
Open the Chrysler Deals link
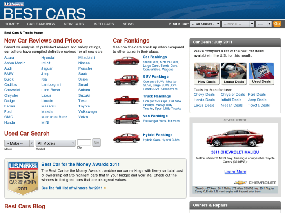click(x=233, y=95)
